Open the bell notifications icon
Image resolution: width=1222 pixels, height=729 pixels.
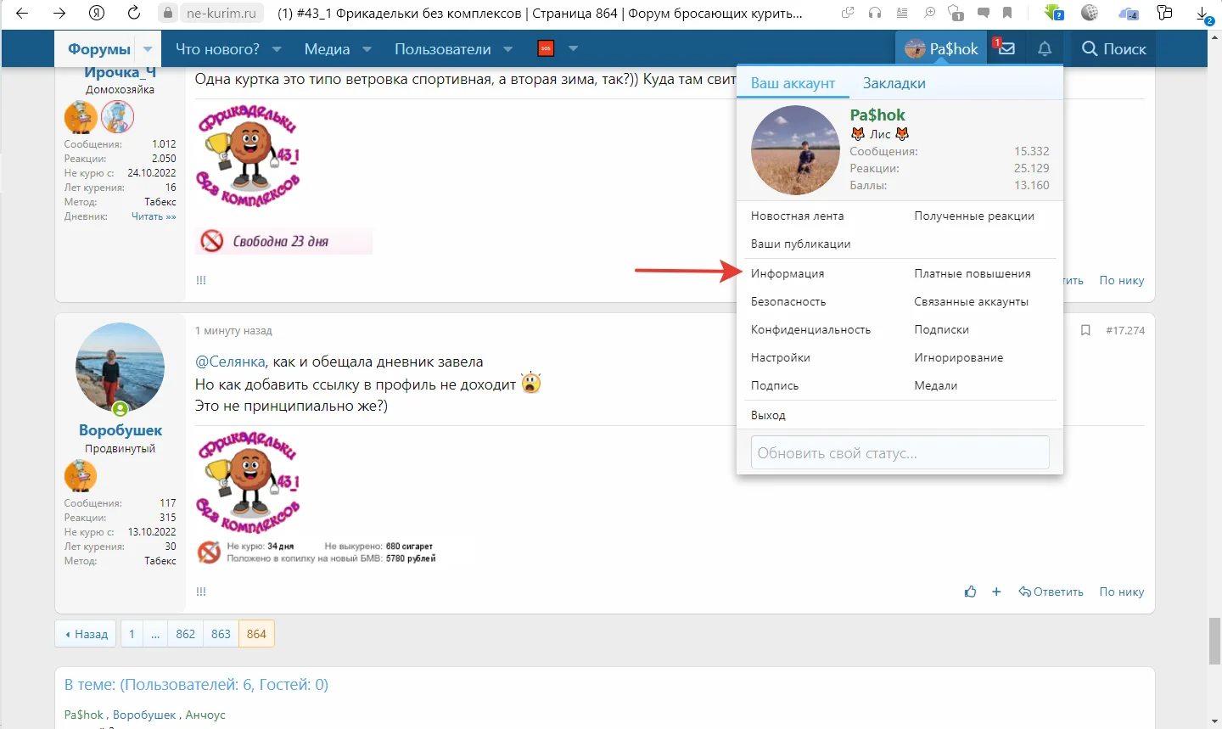[1045, 49]
